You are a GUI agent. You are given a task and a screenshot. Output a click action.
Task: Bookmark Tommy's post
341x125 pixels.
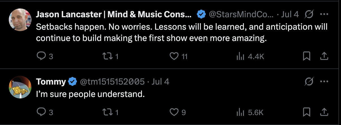click(x=306, y=113)
